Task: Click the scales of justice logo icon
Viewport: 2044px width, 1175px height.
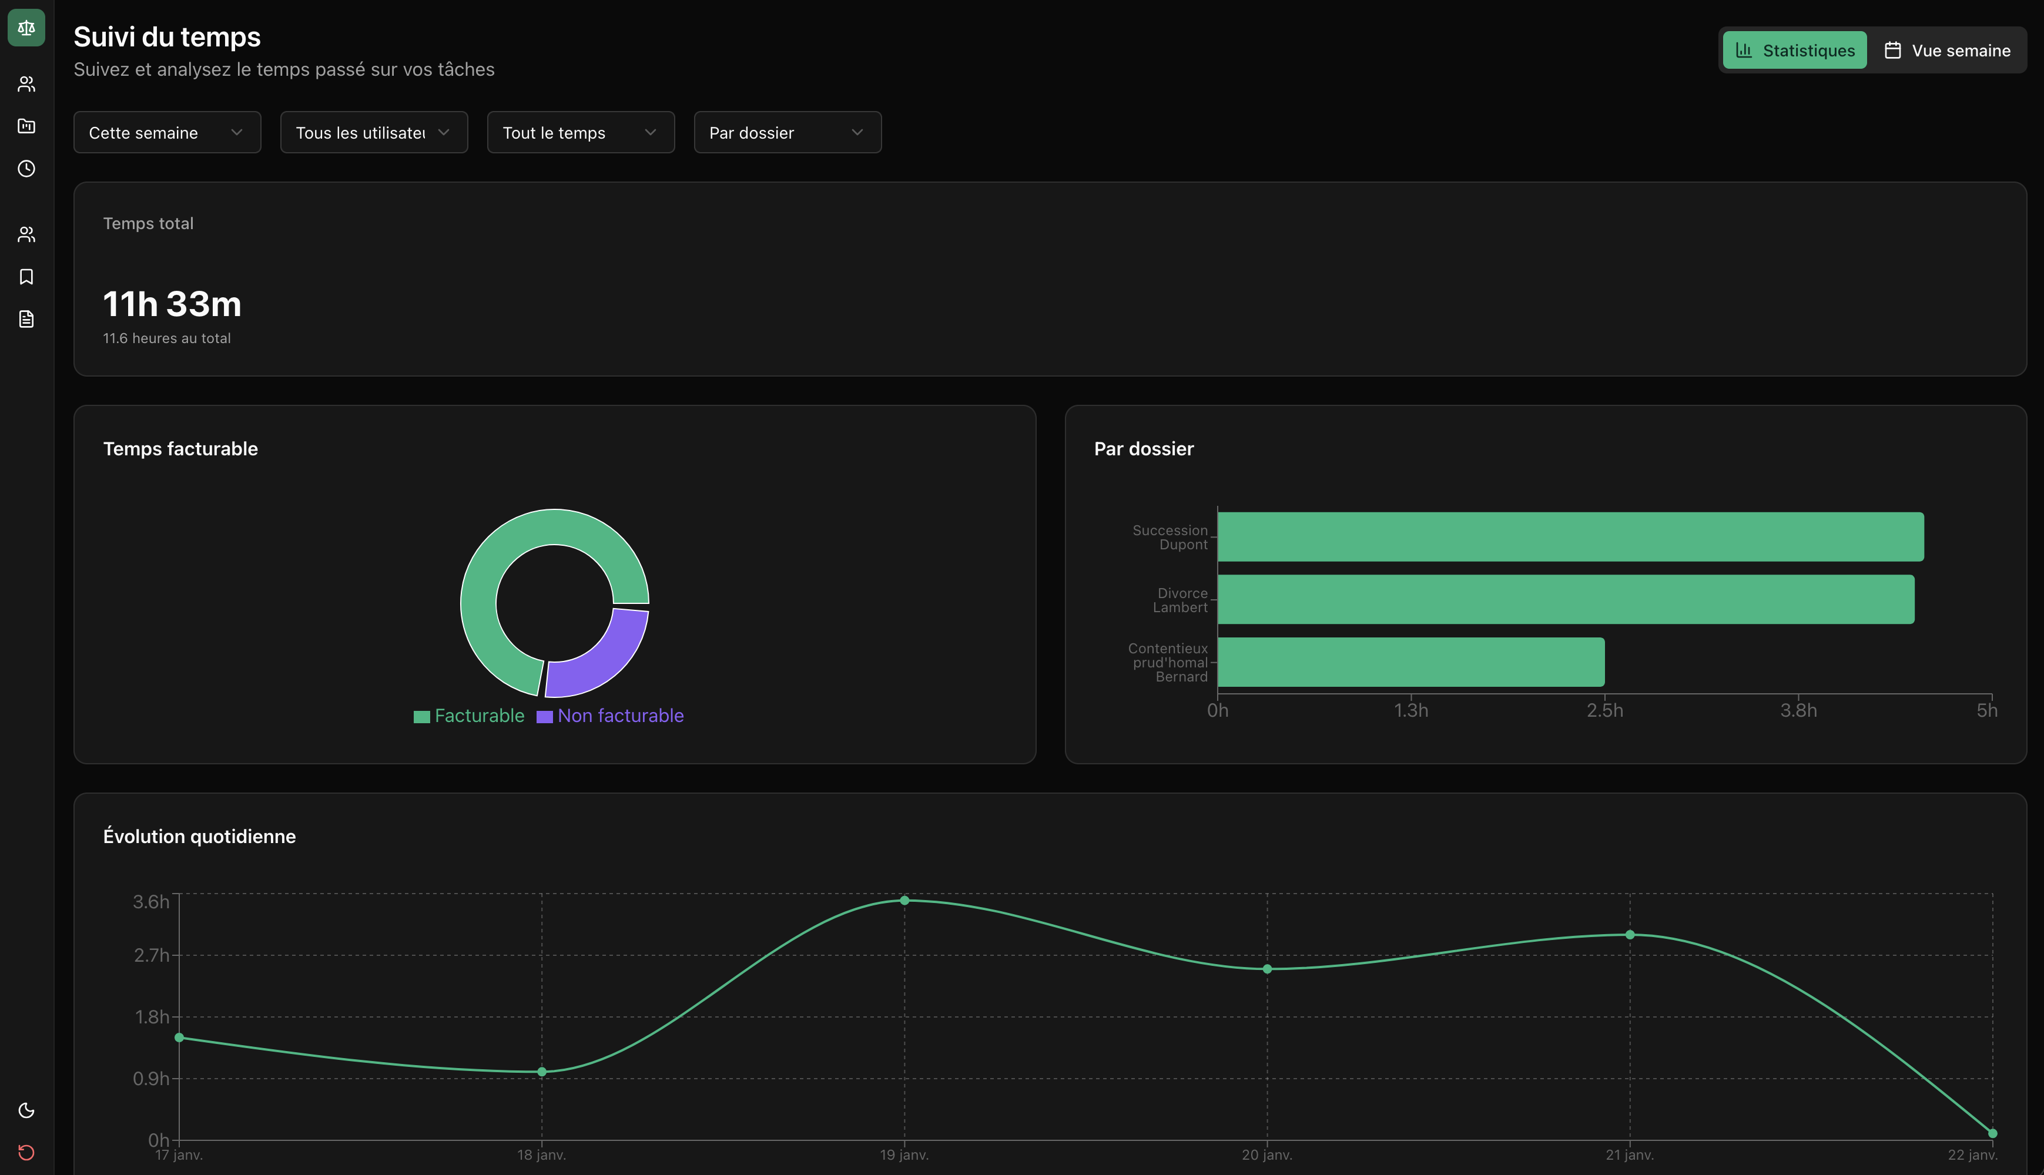Action: point(26,28)
